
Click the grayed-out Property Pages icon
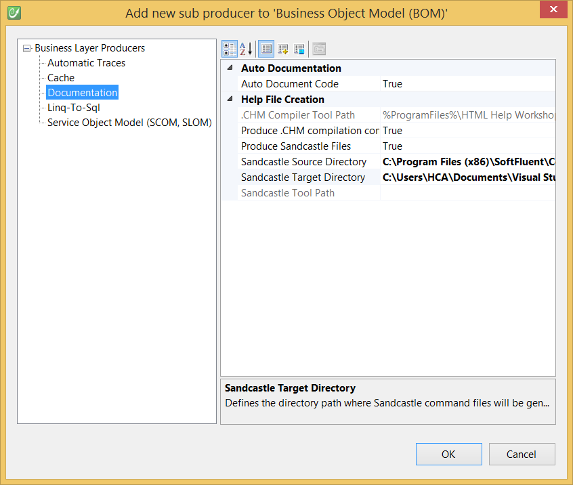point(319,49)
